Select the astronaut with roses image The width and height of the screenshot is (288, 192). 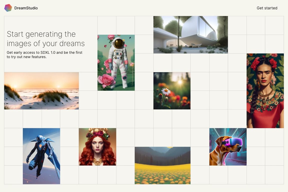(x=116, y=63)
